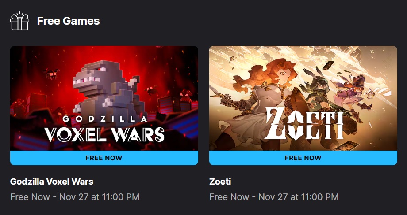
Task: Open the Godzilla Voxel Wars cover image
Action: click(x=104, y=98)
